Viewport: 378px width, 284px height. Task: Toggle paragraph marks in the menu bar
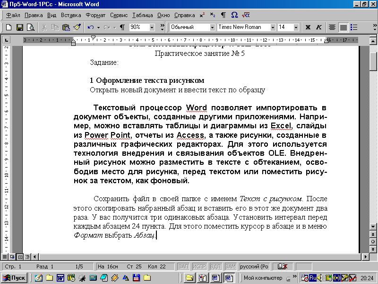(223, 15)
